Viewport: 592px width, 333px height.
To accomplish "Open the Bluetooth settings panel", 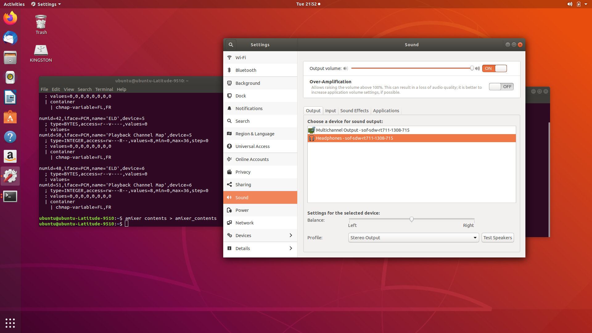I will [x=260, y=70].
